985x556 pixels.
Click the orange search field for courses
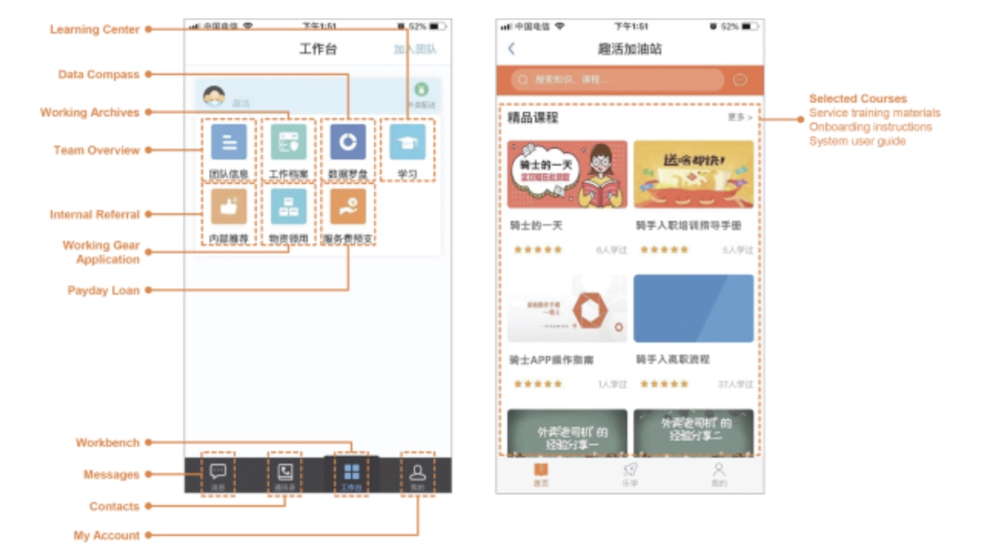(617, 79)
